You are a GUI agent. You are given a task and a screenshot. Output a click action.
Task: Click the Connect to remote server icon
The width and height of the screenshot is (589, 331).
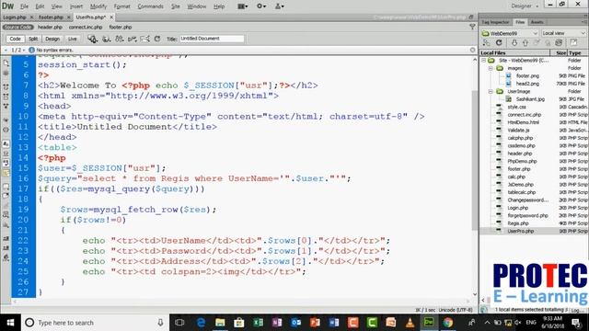[487, 43]
